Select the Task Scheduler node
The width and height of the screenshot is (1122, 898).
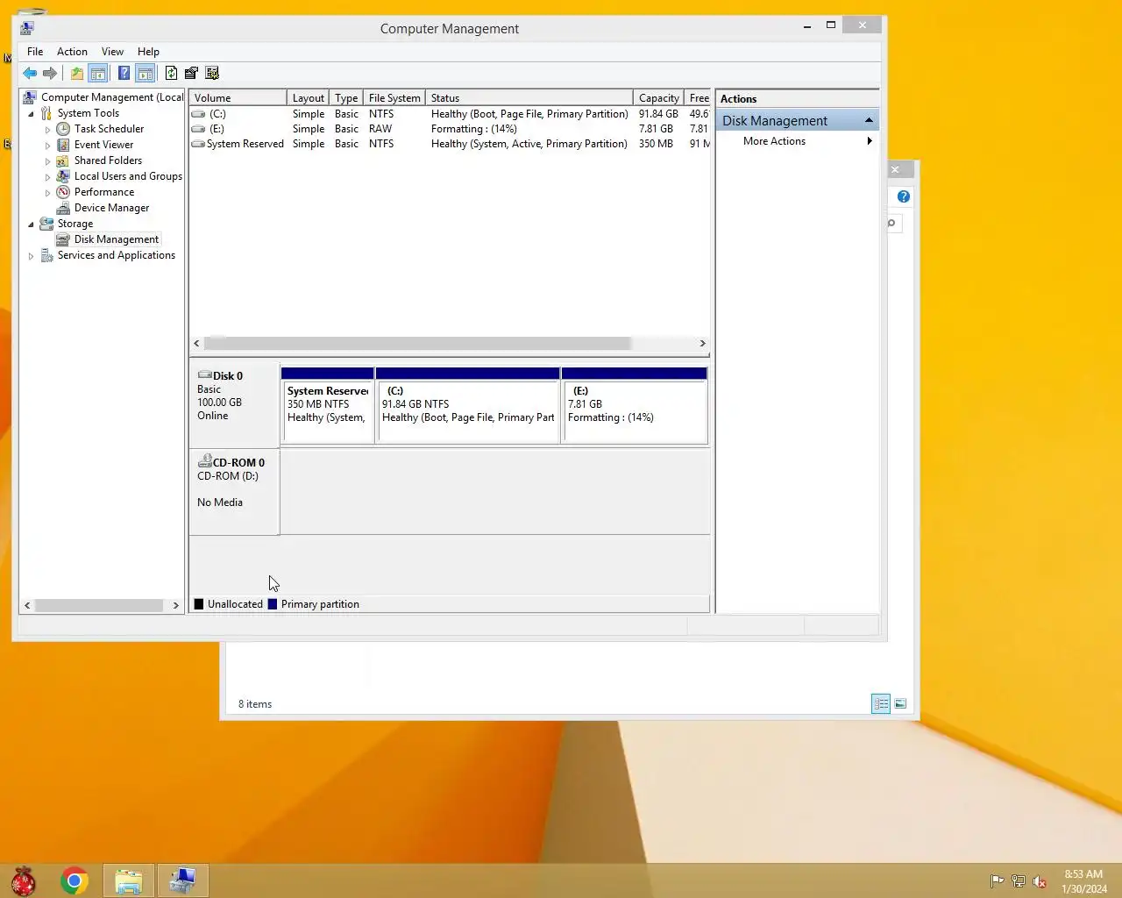pyautogui.click(x=109, y=129)
